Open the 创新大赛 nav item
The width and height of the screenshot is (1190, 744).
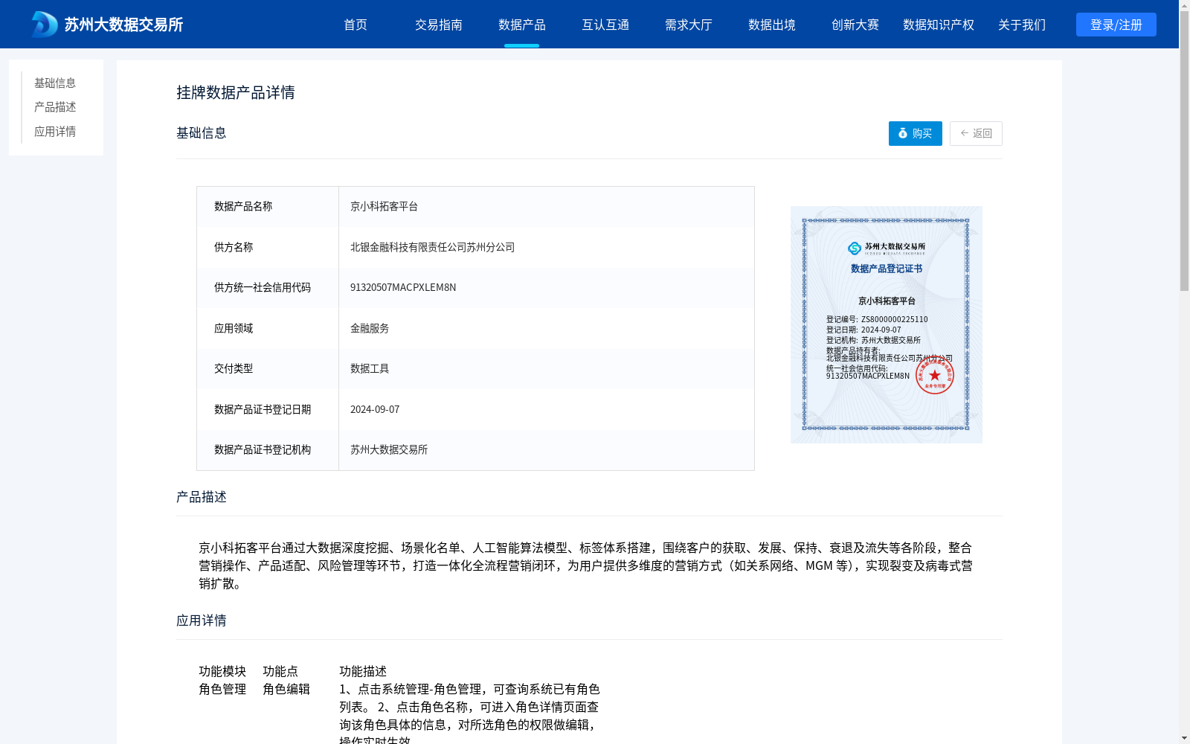point(855,25)
